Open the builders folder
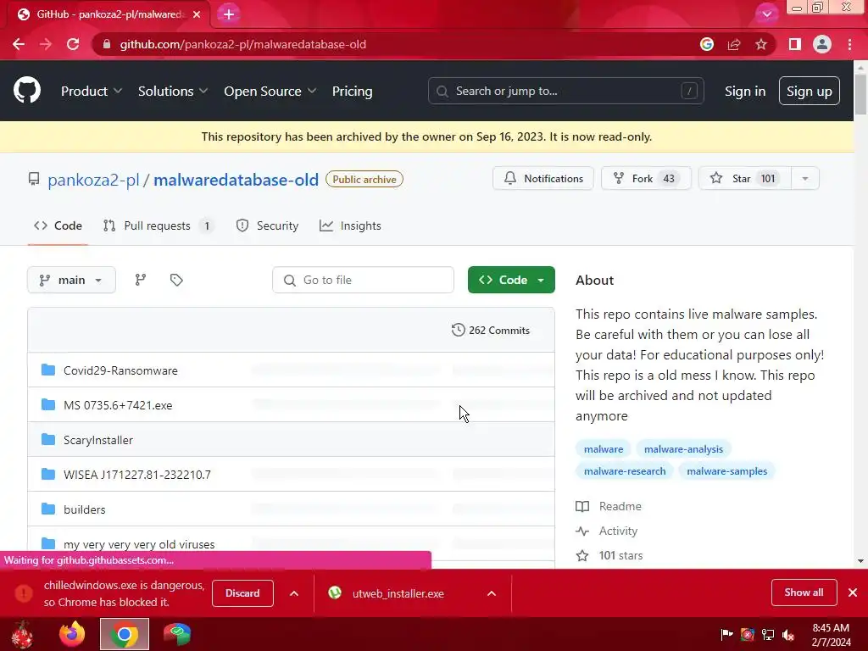Viewport: 868px width, 651px height. click(x=84, y=509)
